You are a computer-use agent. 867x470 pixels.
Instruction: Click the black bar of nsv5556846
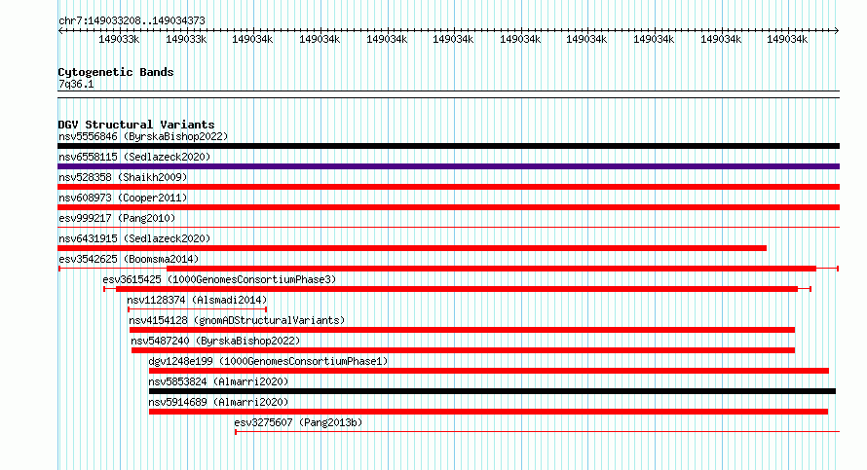(448, 146)
